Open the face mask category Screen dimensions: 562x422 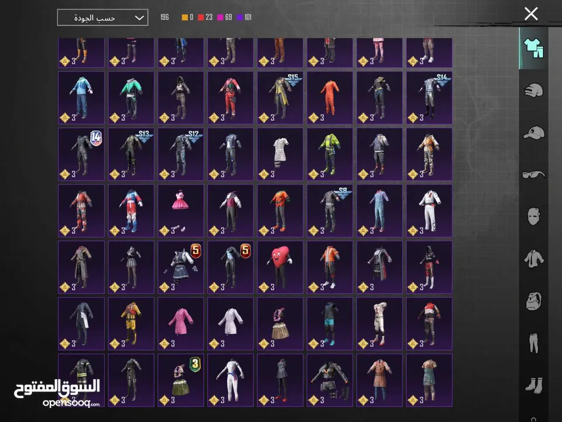click(x=533, y=216)
